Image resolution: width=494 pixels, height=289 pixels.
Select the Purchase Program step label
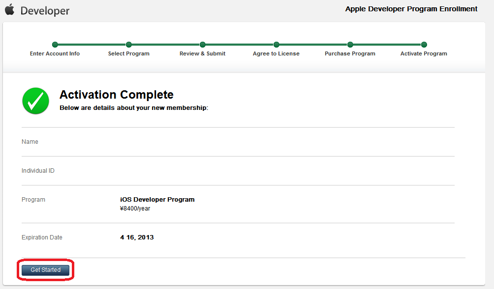tap(350, 53)
